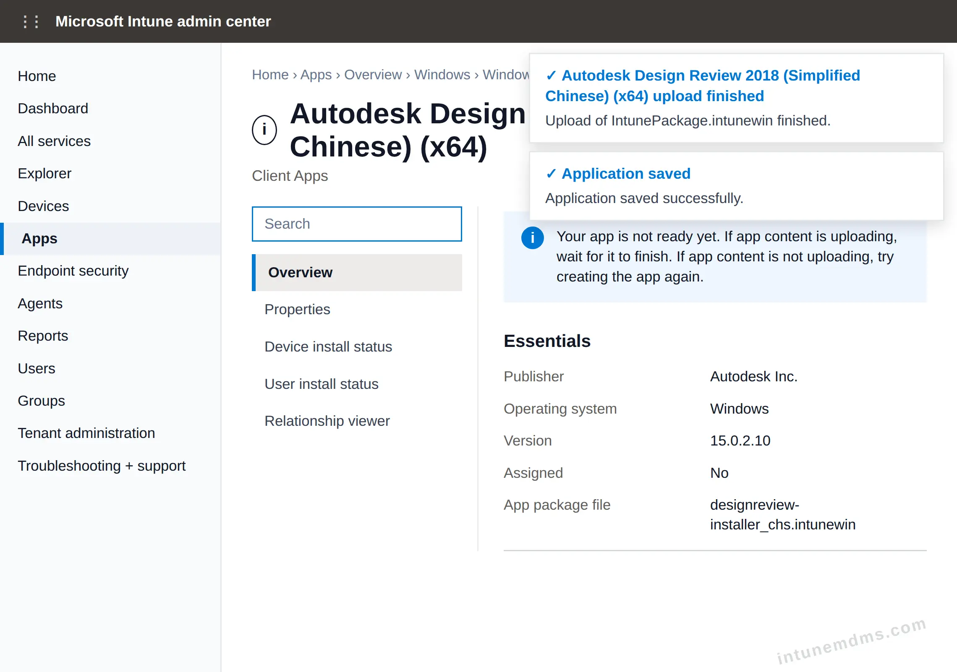Viewport: 957px width, 672px height.
Task: Select the Overview tab in app menu
Action: (x=357, y=273)
